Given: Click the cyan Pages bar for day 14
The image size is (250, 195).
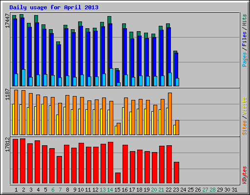Looking at the screenshot, I should click(x=111, y=77).
